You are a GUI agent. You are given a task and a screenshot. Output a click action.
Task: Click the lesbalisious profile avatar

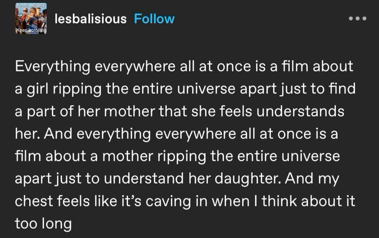coord(31,18)
